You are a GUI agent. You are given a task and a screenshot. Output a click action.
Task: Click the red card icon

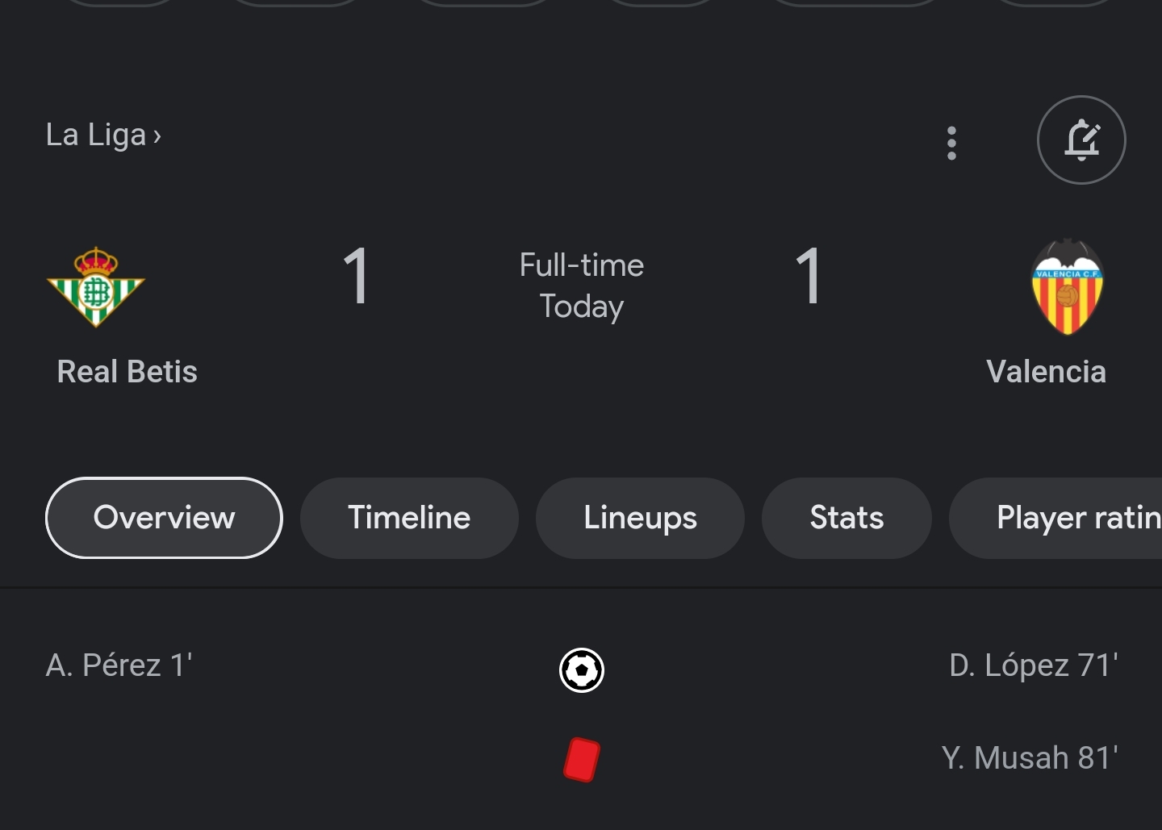(x=582, y=760)
